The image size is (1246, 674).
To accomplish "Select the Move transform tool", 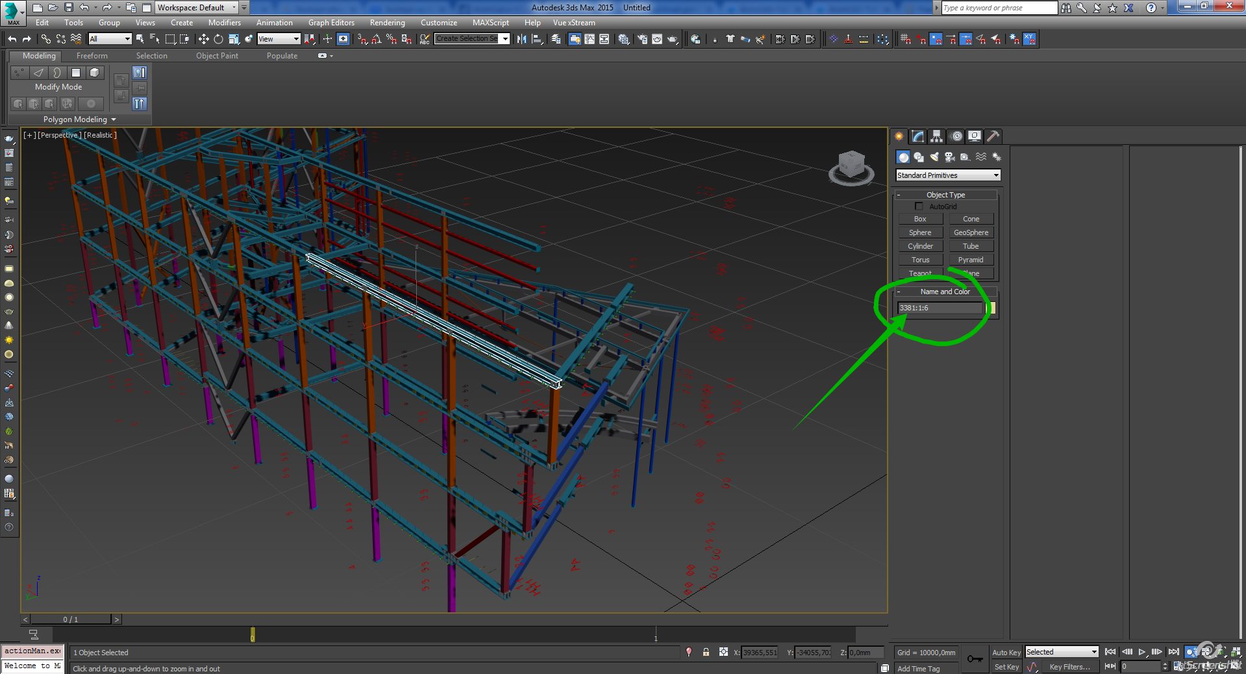I will [x=204, y=39].
